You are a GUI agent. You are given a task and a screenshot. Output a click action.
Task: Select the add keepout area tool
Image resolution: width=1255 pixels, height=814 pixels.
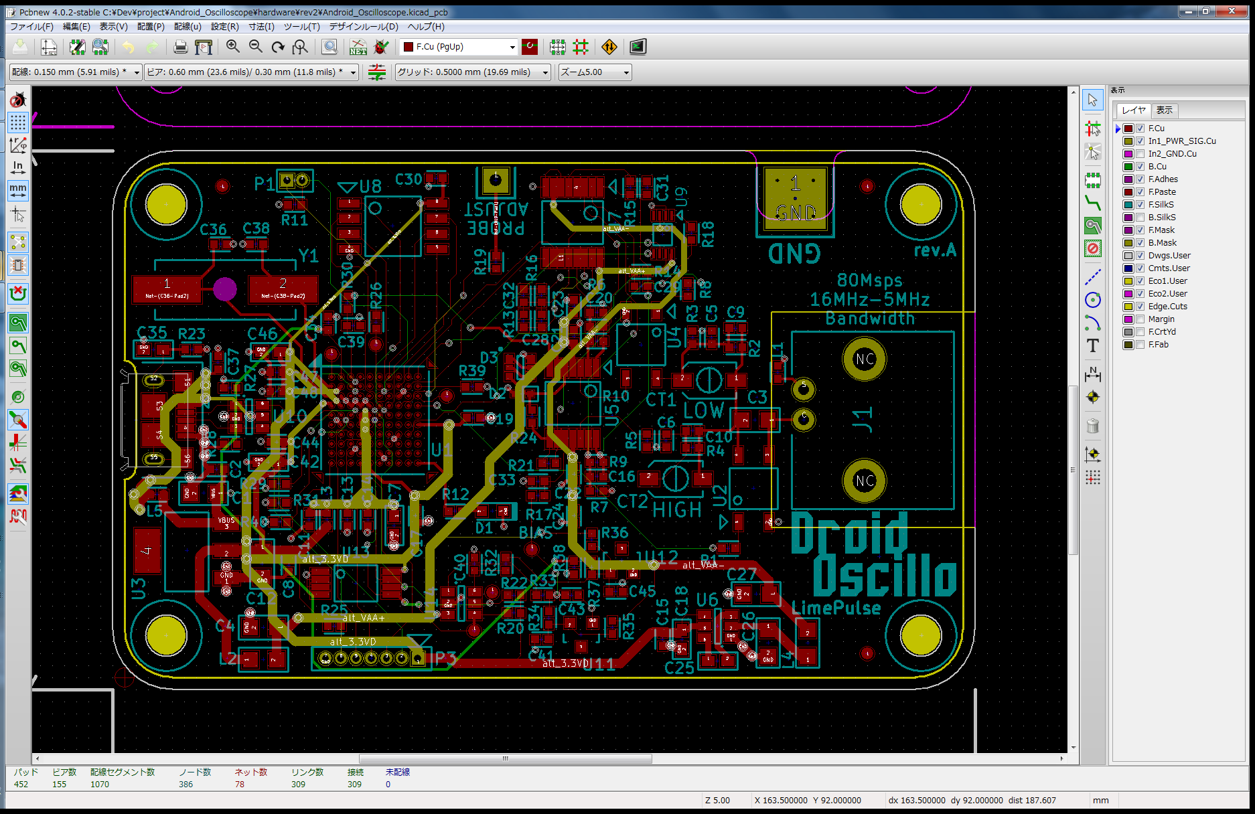coord(1092,248)
